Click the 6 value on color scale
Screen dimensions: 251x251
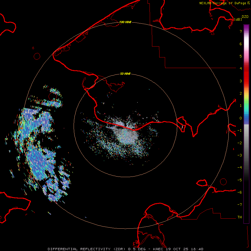coord(241,44)
